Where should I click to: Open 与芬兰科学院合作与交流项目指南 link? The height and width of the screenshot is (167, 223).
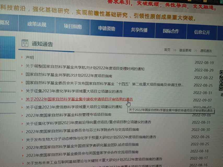pos(82,131)
